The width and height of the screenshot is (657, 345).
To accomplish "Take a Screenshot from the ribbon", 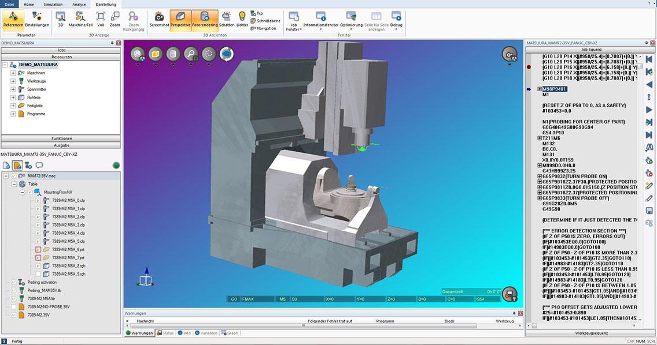I will click(x=158, y=18).
